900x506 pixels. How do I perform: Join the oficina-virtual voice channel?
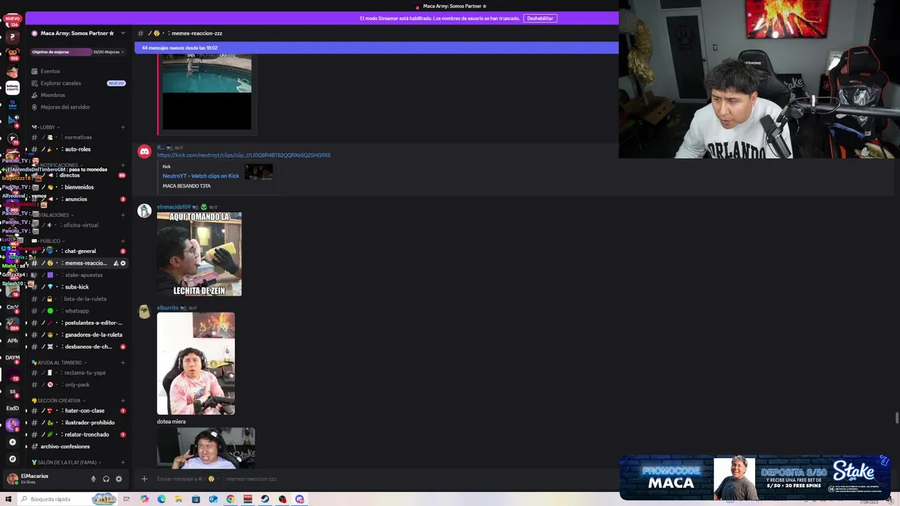pyautogui.click(x=78, y=225)
